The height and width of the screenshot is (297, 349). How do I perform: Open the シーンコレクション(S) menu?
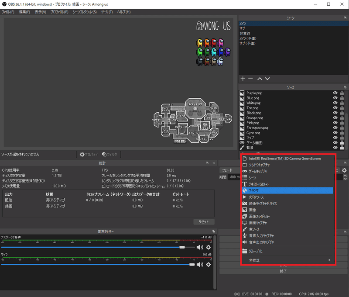(x=85, y=12)
